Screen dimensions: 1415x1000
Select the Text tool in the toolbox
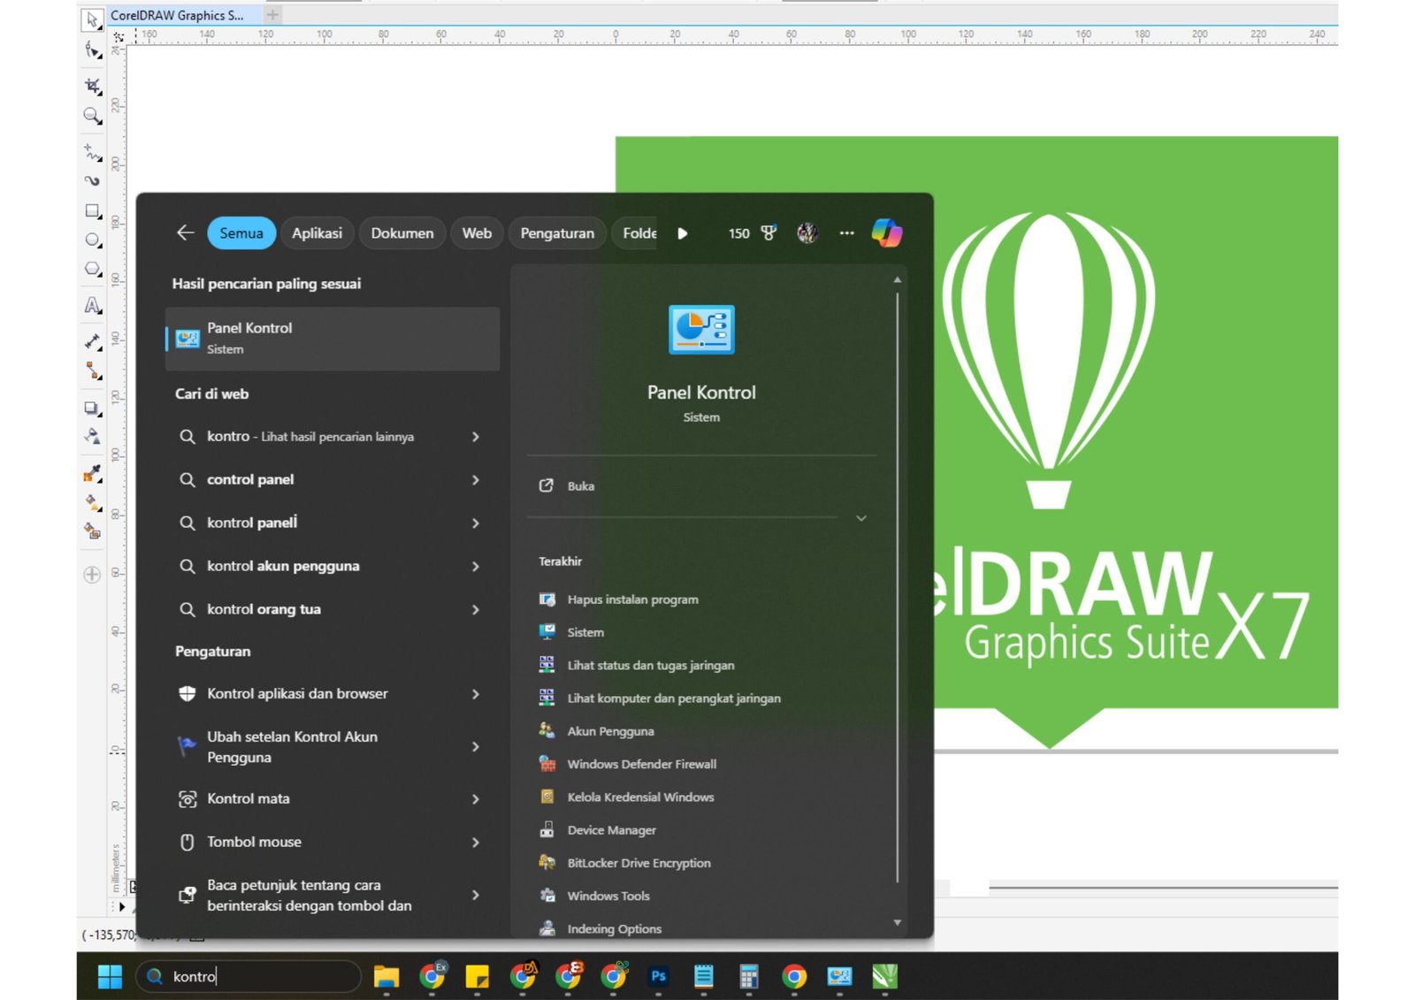(x=91, y=305)
